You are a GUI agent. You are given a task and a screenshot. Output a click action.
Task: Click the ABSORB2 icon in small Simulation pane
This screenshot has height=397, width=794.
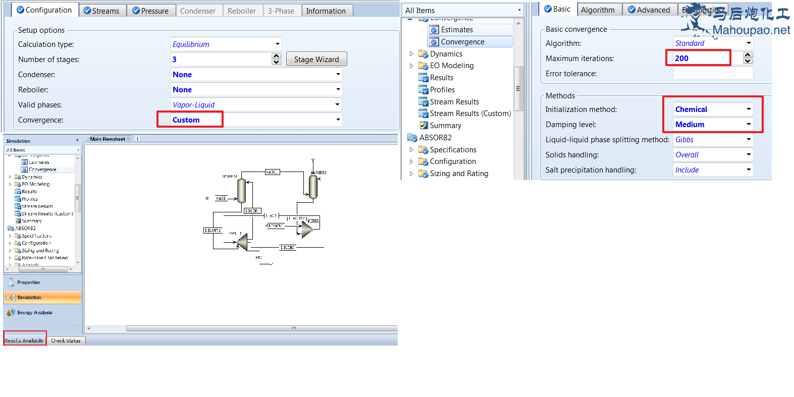click(x=11, y=229)
